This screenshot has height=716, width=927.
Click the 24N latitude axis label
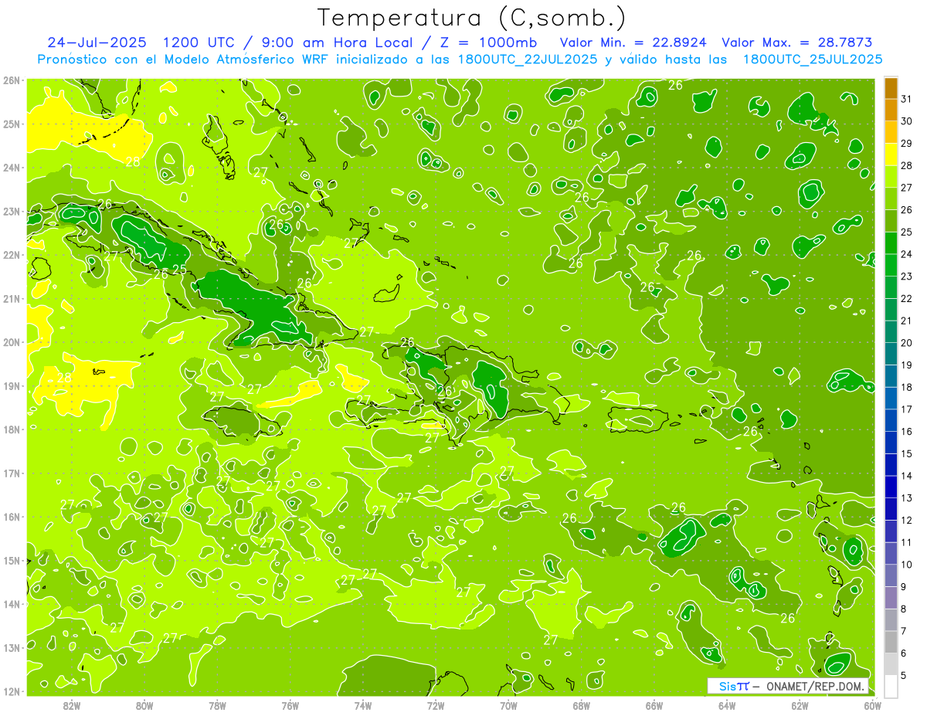coord(12,168)
